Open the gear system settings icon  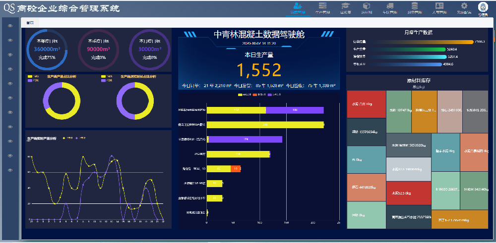(464, 5)
